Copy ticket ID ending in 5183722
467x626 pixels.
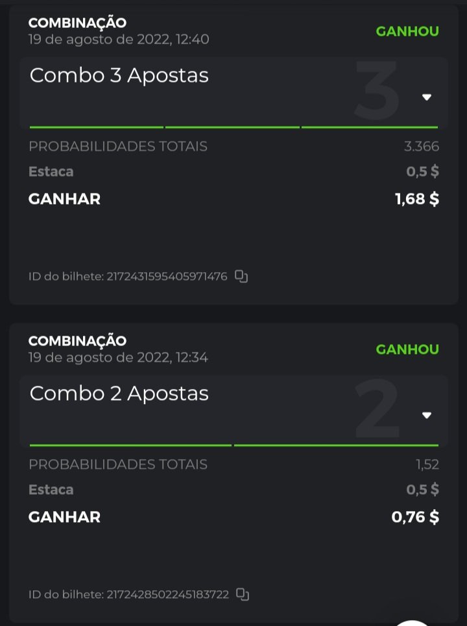[243, 594]
